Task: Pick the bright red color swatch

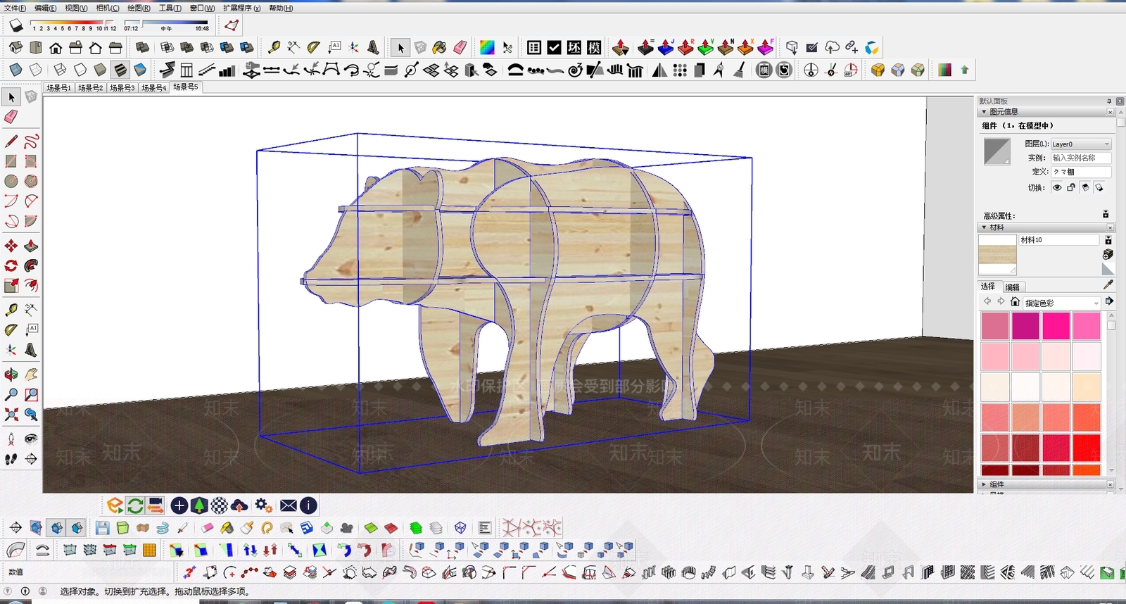Action: [1087, 448]
